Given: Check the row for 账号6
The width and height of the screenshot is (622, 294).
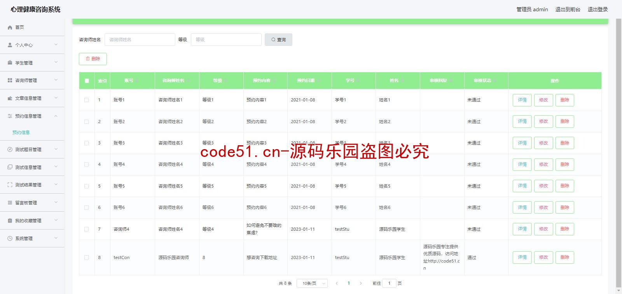Looking at the screenshot, I should [x=87, y=207].
